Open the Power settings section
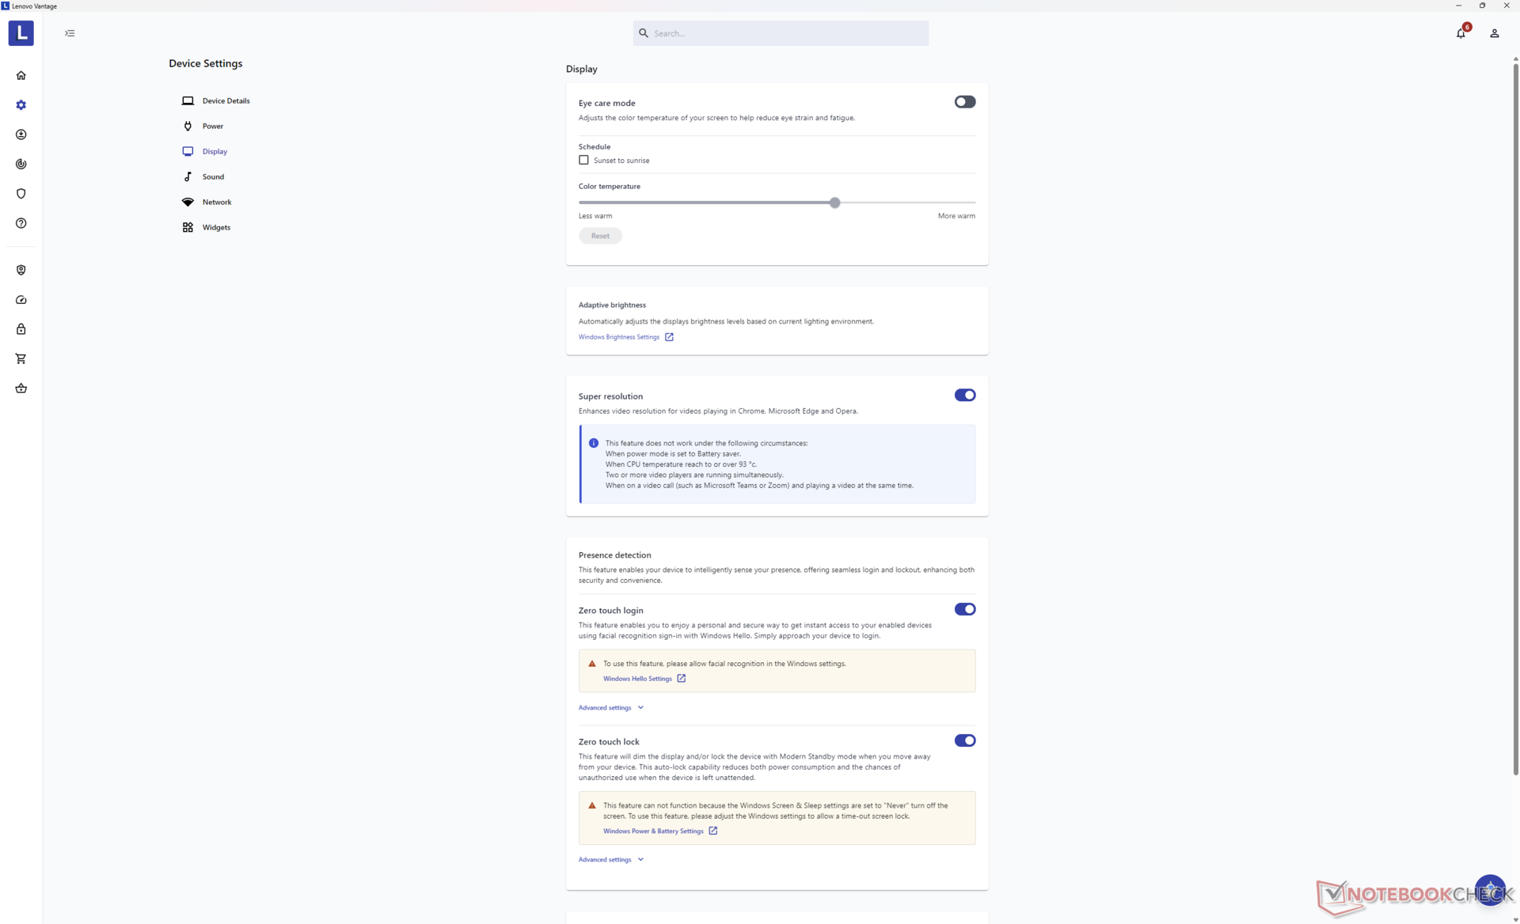 (x=212, y=126)
